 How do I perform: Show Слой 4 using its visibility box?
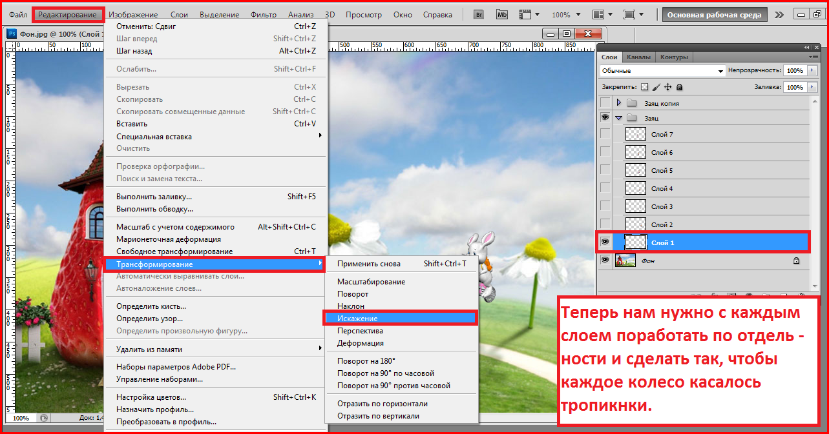coord(605,188)
